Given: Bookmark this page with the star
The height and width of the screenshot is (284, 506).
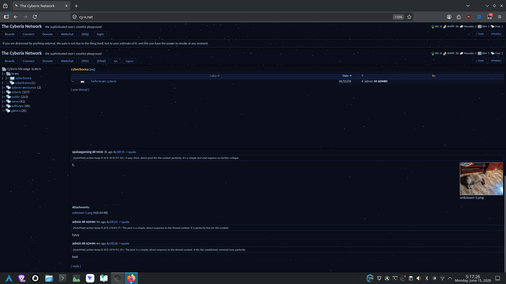Looking at the screenshot, I should pos(409,17).
